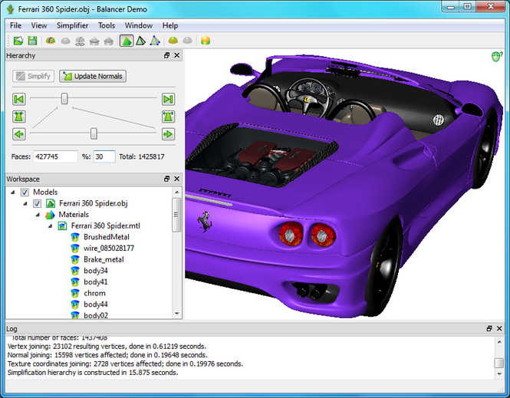Open the Simplifier menu

click(x=72, y=25)
